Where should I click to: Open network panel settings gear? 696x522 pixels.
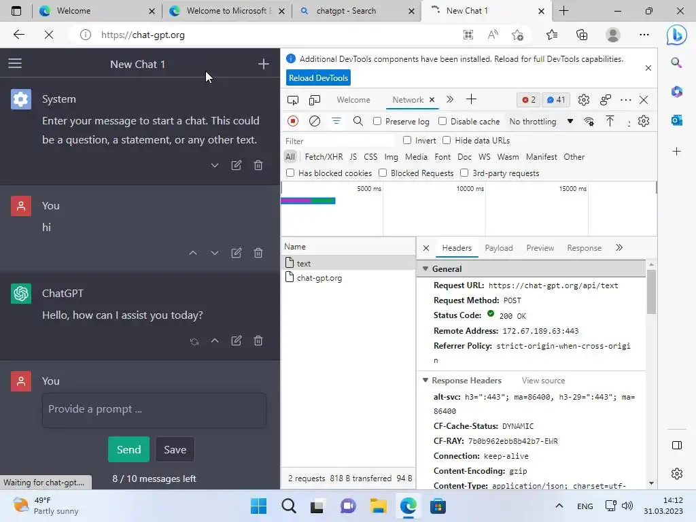tap(643, 121)
